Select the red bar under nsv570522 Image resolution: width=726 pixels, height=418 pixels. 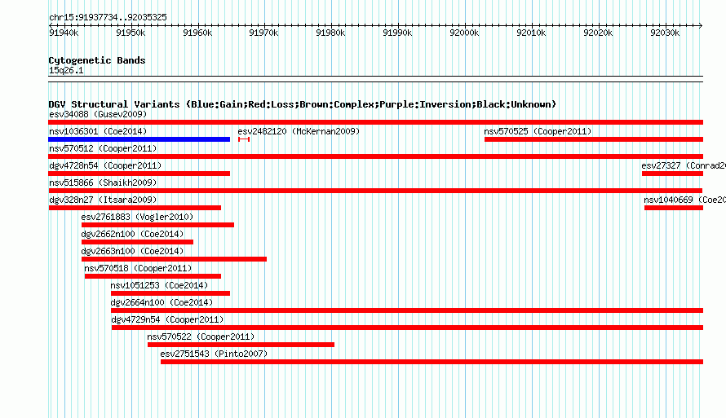click(241, 345)
